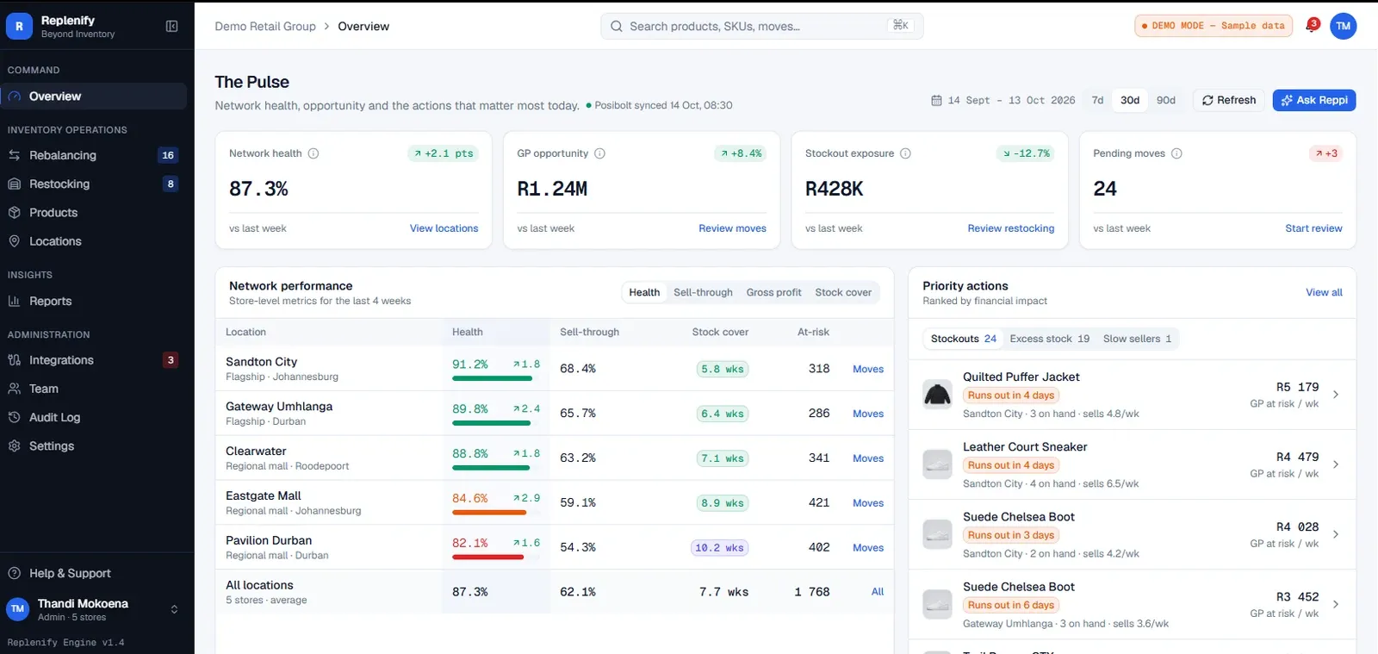Viewport: 1378px width, 654px height.
Task: Open View all priority actions
Action: coord(1324,293)
